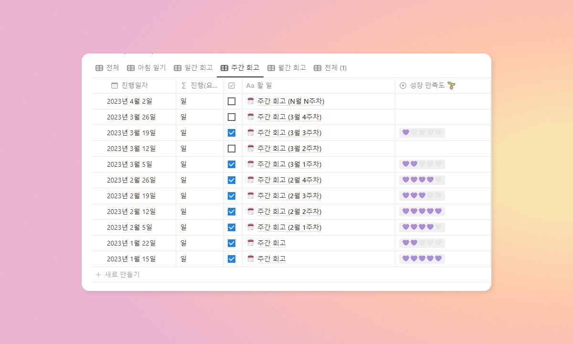Open hearts rating for 2023년 2월 5일 row
573x344 pixels.
(422, 227)
